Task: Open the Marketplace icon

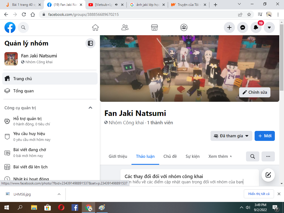Action: [154, 27]
